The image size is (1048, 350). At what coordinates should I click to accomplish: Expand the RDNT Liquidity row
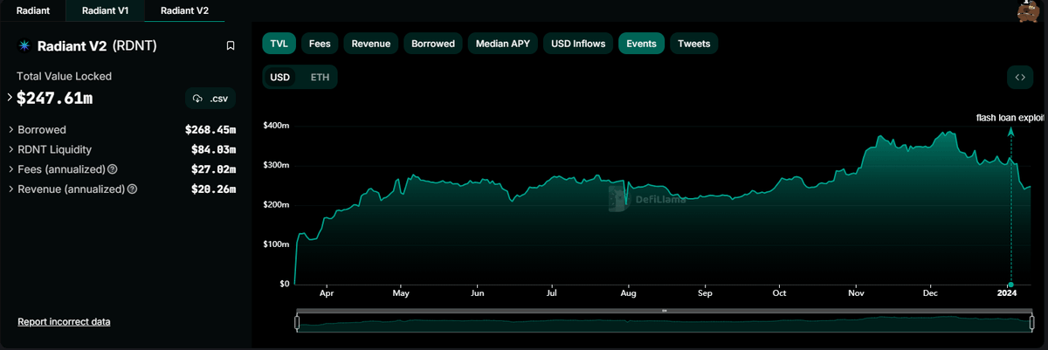coord(11,149)
